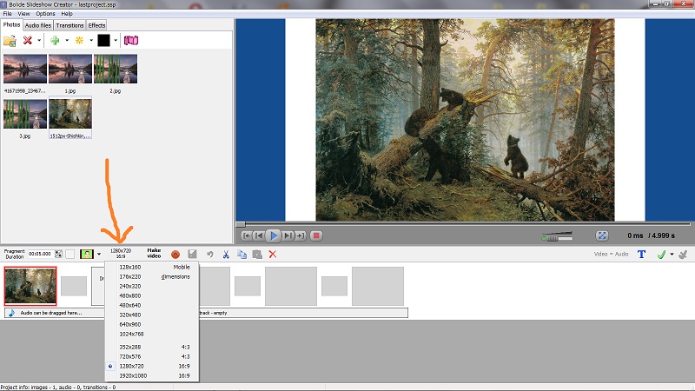Image resolution: width=695 pixels, height=391 pixels.
Task: Click the Make video label button
Action: 154,253
